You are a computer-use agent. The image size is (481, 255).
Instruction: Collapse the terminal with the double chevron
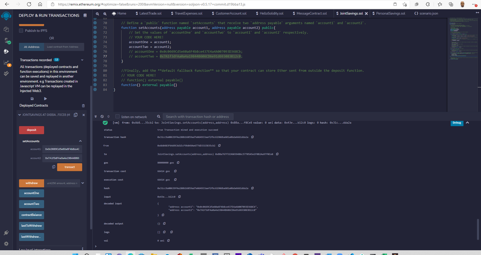coord(95,116)
